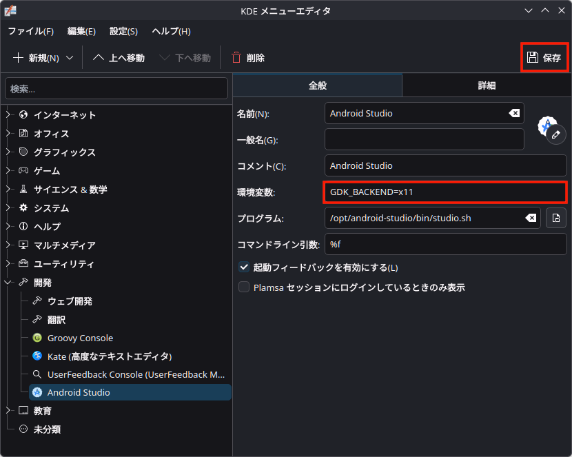Browse for the program file

(x=556, y=218)
